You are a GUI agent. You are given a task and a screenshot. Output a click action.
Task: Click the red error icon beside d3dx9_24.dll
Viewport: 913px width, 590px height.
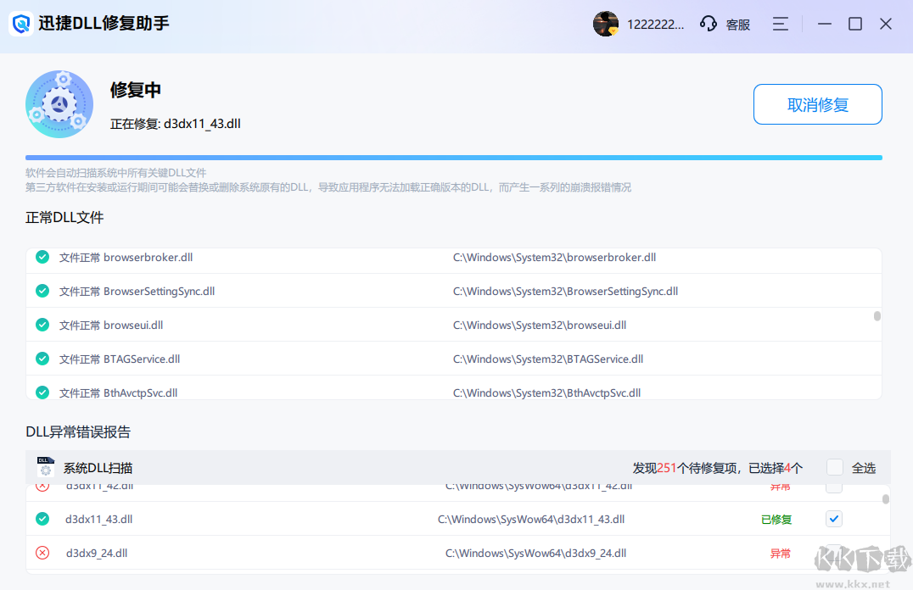pos(42,552)
